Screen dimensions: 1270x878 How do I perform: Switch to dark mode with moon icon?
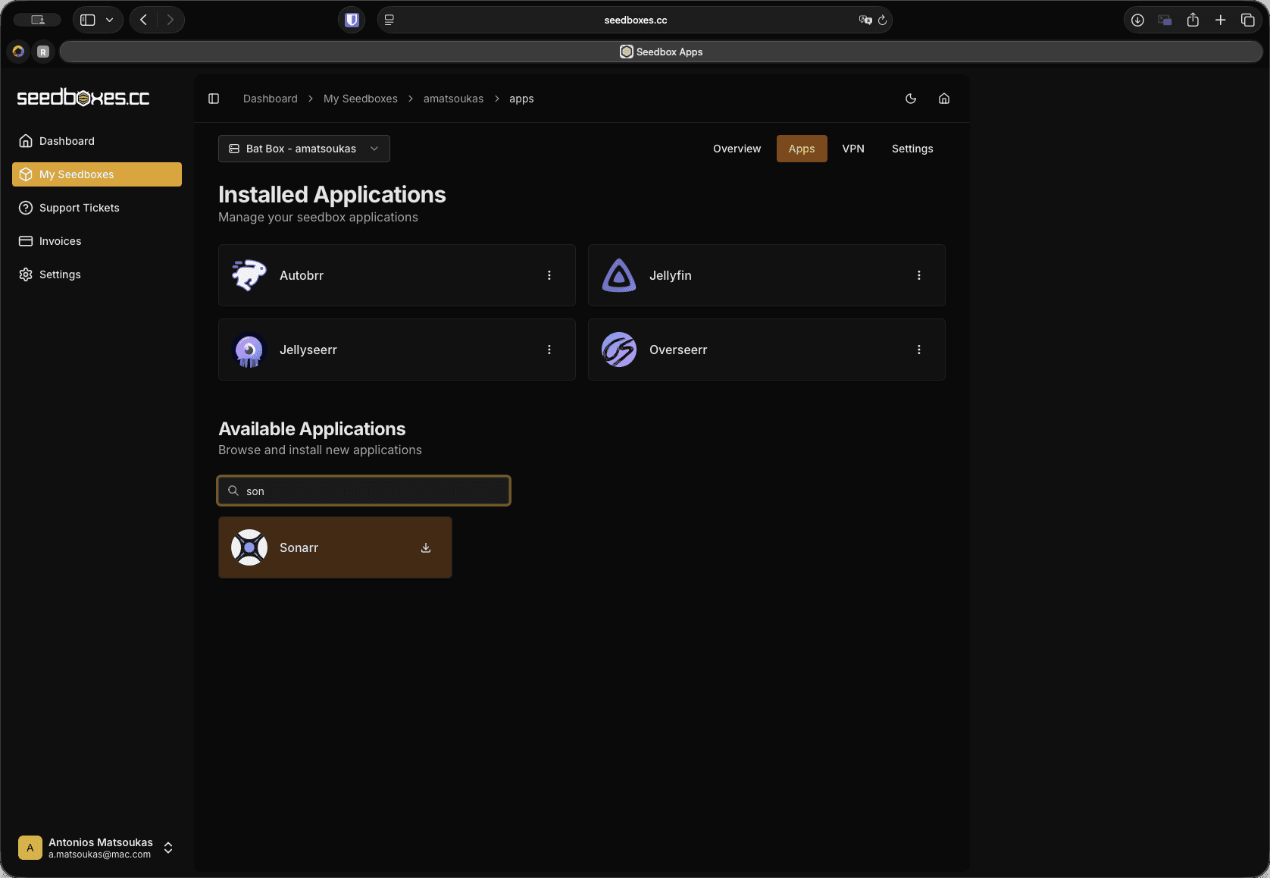pos(911,99)
